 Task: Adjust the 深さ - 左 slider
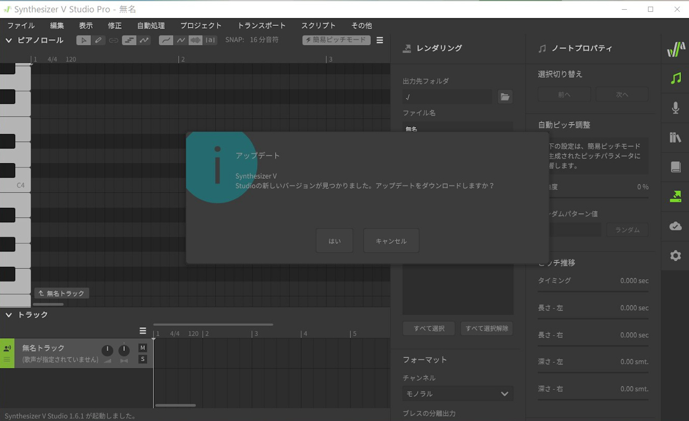[x=593, y=373]
